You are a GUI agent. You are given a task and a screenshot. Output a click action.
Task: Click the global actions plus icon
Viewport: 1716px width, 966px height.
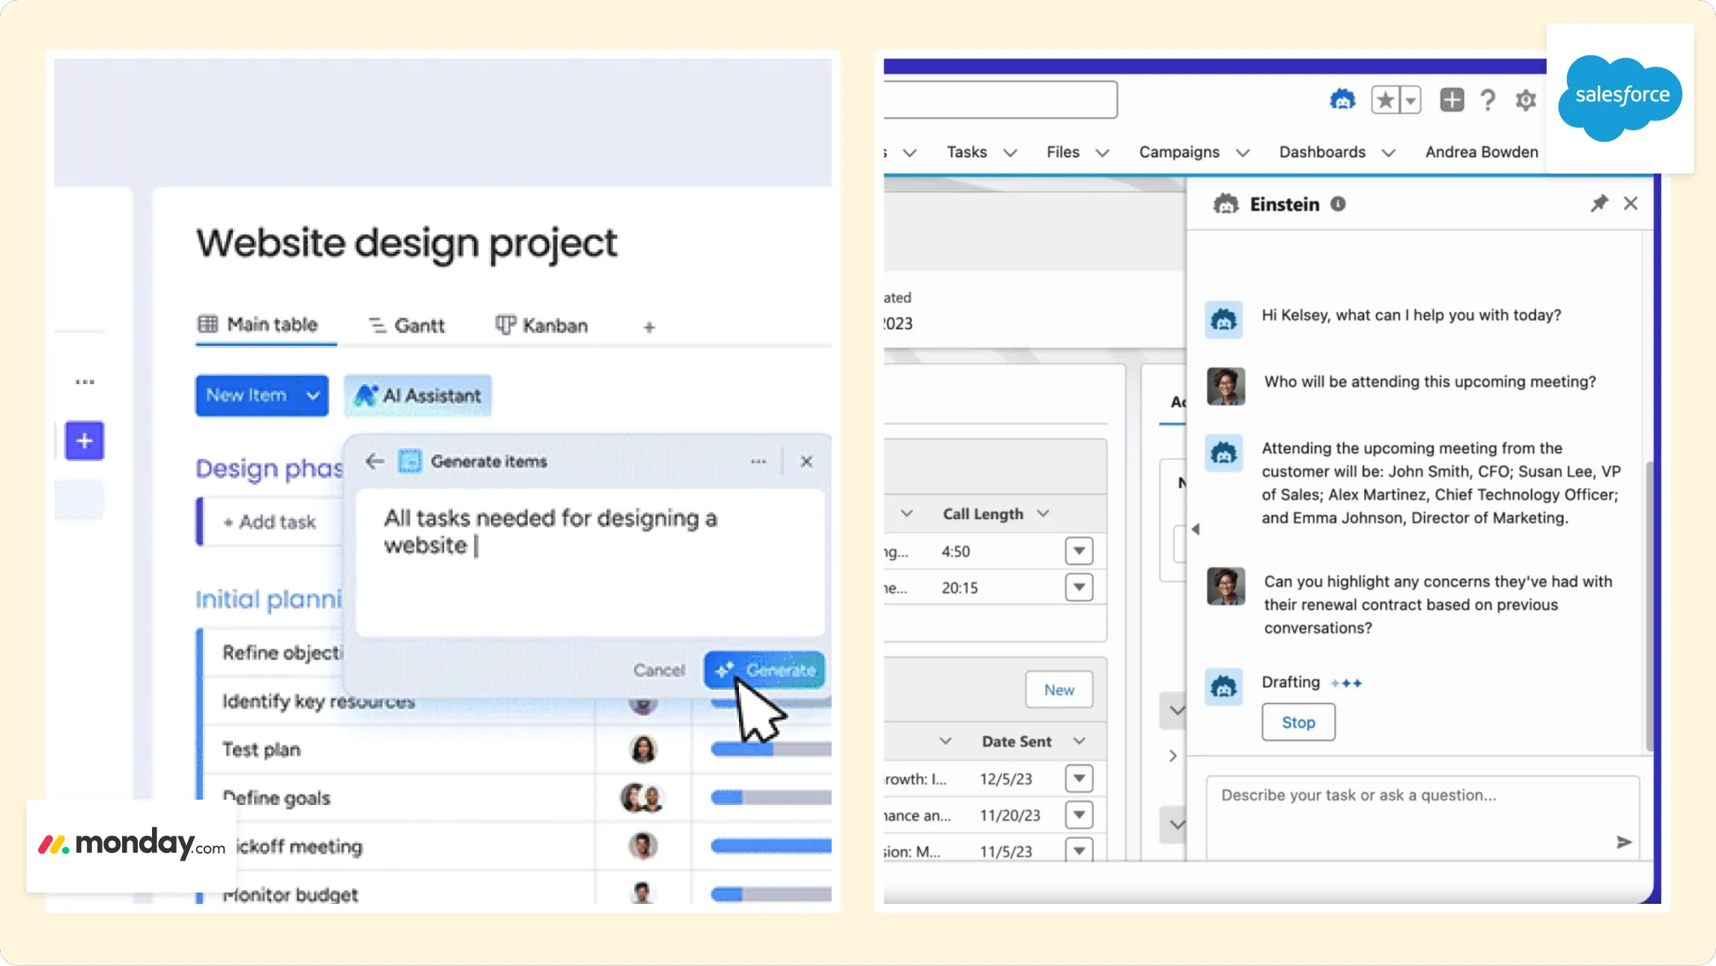(1452, 100)
